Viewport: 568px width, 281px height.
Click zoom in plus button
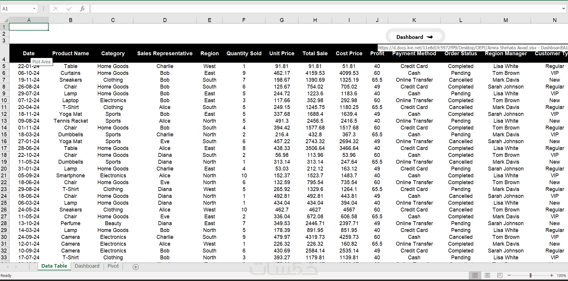552,275
